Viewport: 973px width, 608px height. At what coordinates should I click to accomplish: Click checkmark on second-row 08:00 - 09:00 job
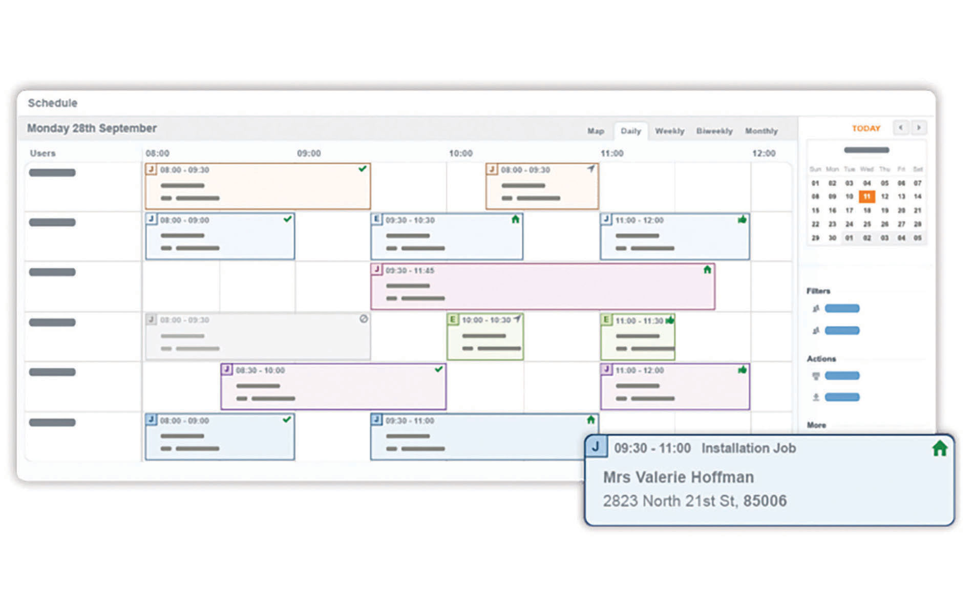287,219
